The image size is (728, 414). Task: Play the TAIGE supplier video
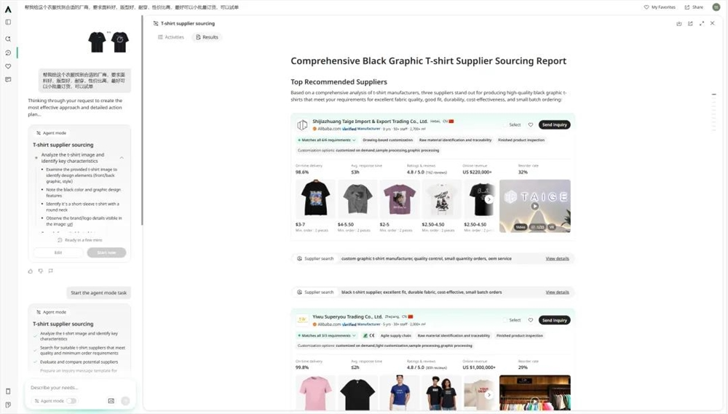click(535, 206)
